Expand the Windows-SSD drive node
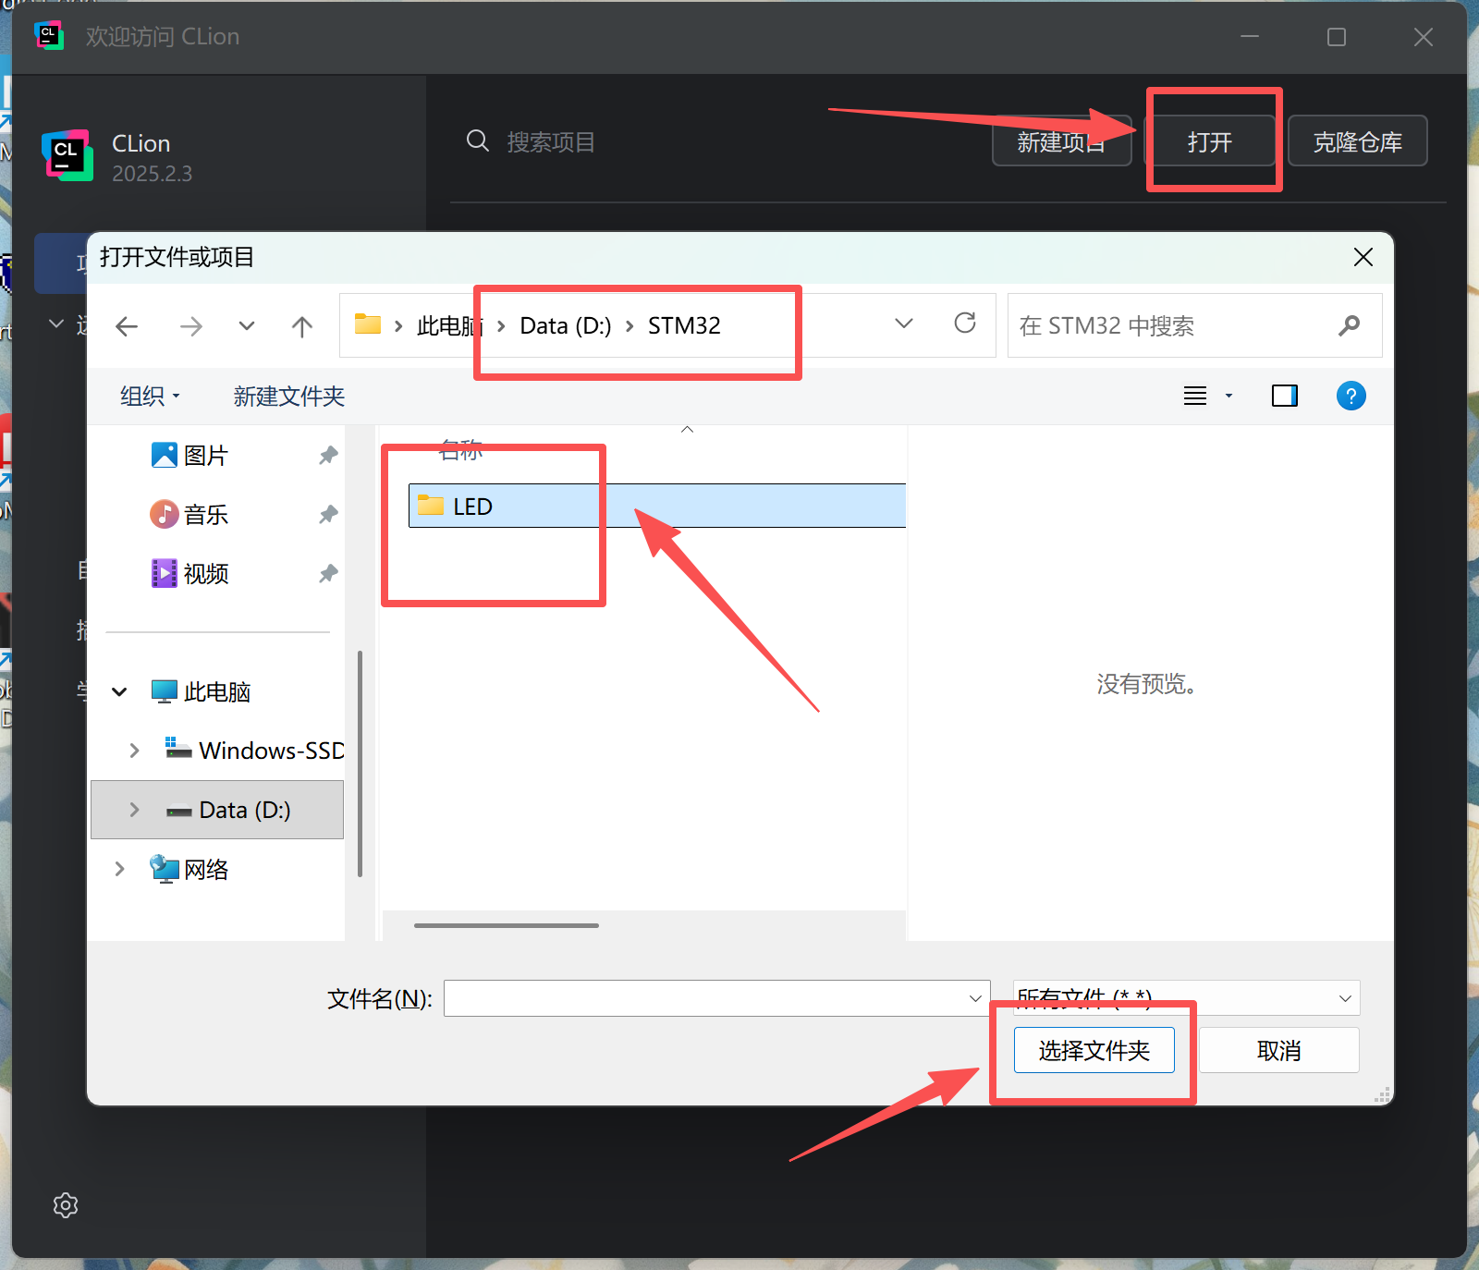The image size is (1479, 1270). (x=135, y=751)
